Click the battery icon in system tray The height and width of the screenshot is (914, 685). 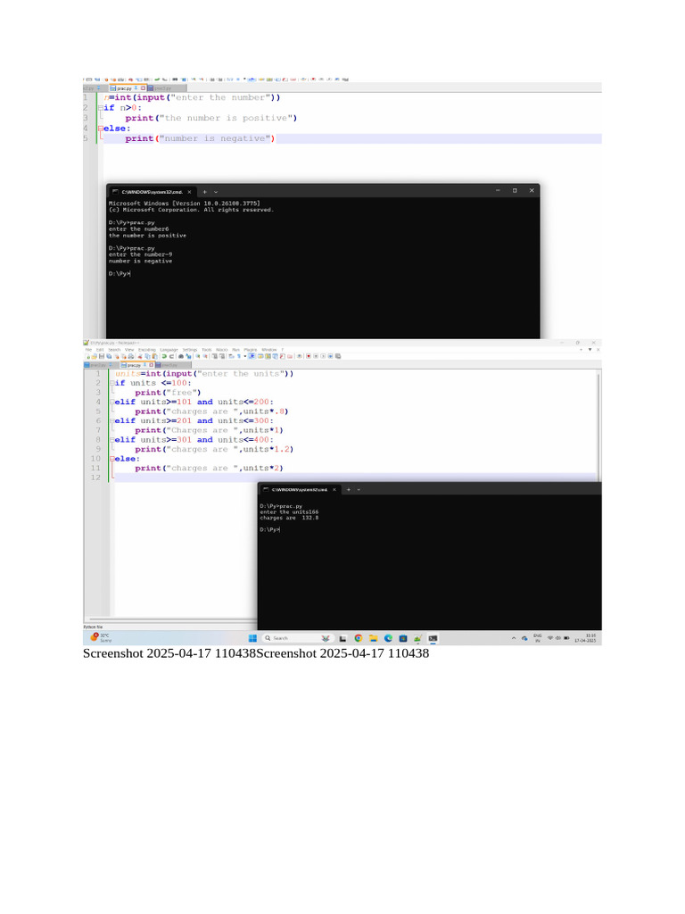[x=566, y=637]
